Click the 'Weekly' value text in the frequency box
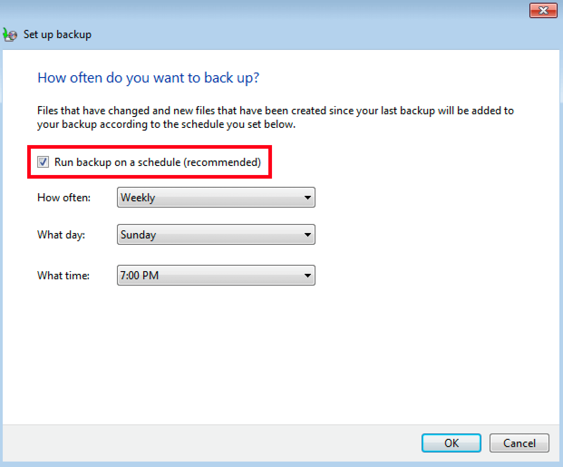The image size is (563, 467). 138,198
